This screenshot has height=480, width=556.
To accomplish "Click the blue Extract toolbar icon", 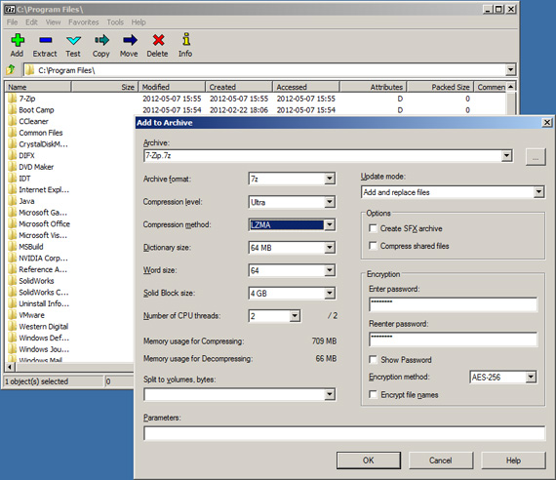I will coord(46,40).
